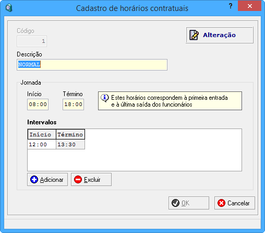This screenshot has height=233, width=265.
Task: Click the Jornada Início time field 08:00
Action: click(x=38, y=104)
